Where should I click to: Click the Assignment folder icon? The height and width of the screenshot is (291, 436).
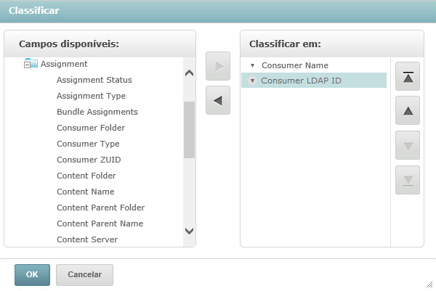(x=31, y=64)
